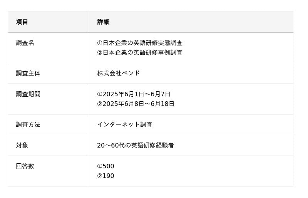Screen dimensions: 308x198
Task: Click ①日本企業の英語研修実態調査 text
Action: 140,43
